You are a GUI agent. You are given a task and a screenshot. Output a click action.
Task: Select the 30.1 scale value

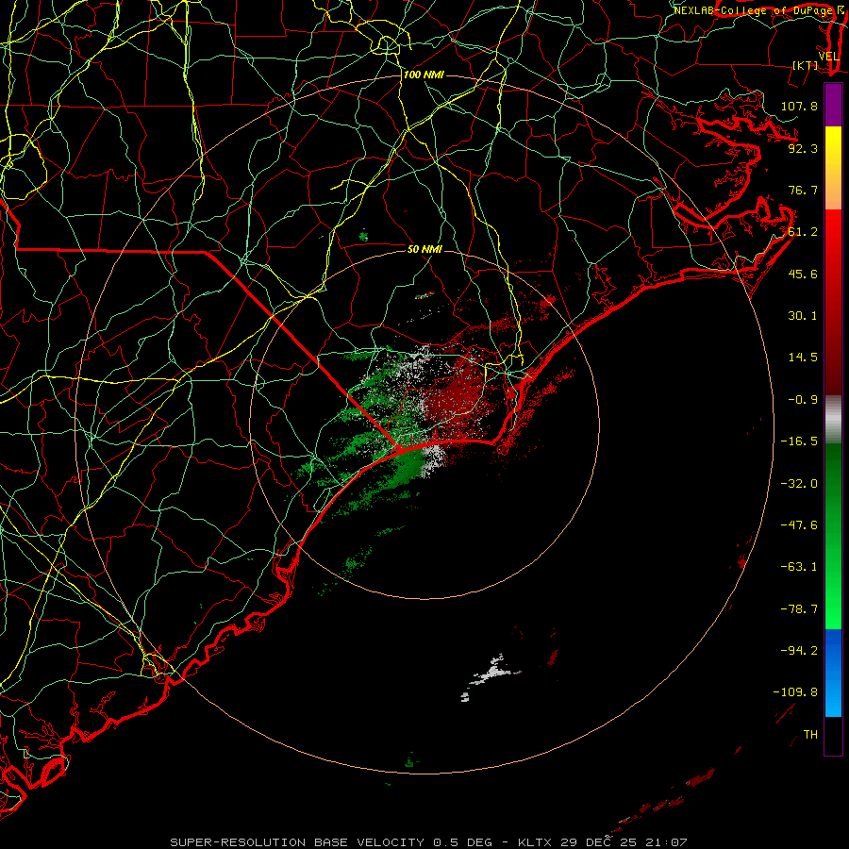click(x=803, y=316)
